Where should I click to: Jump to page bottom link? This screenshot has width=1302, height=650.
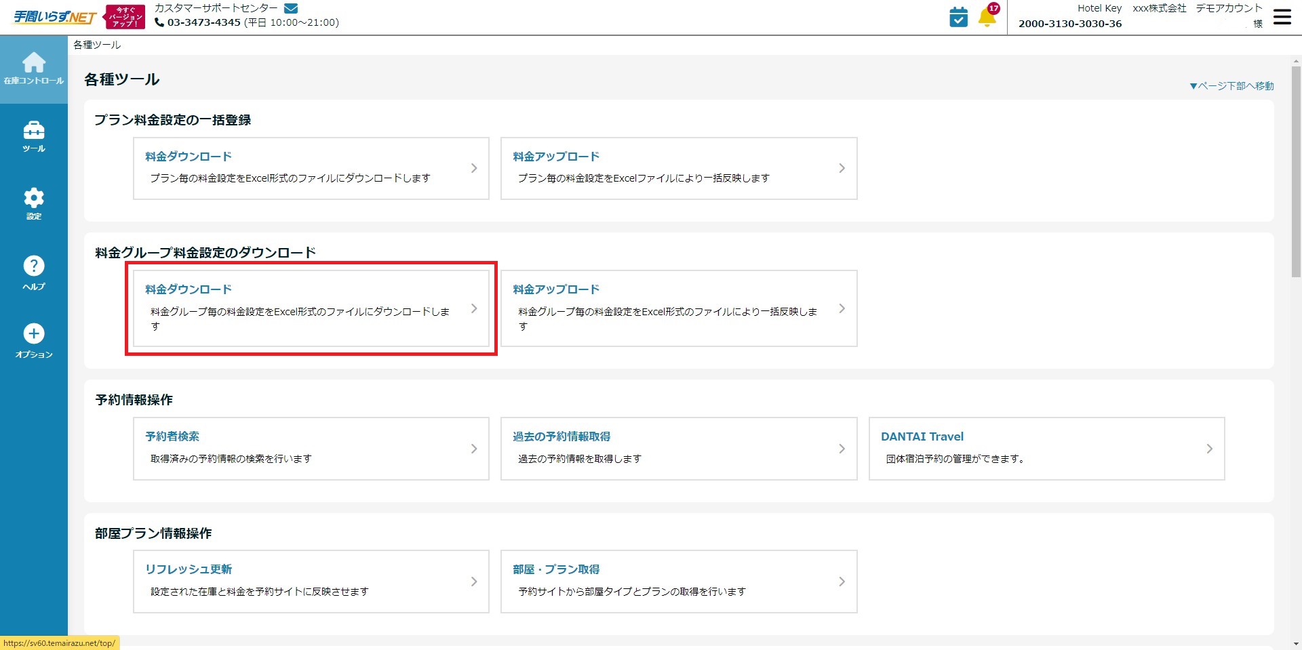tap(1231, 86)
